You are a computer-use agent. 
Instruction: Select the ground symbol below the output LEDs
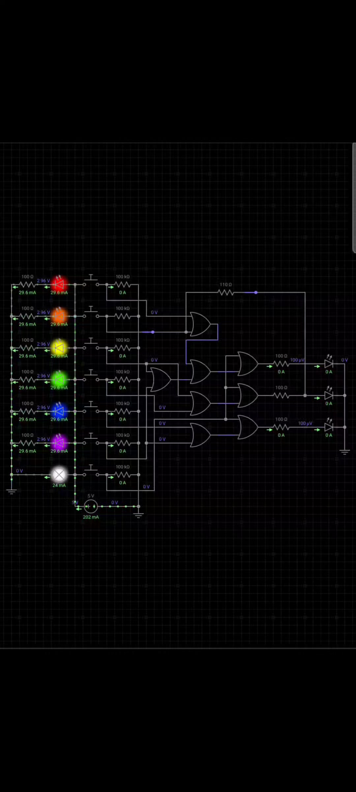tap(344, 452)
